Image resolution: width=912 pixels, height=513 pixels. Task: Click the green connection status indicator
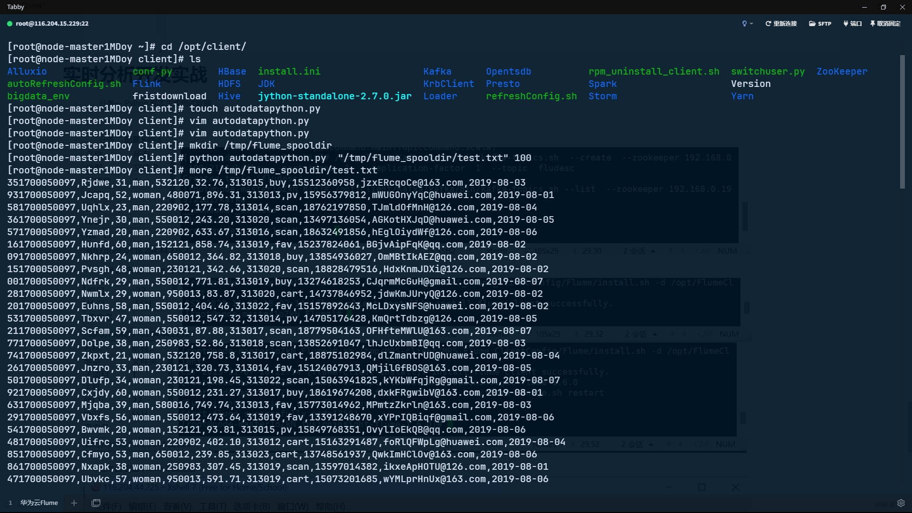tap(9, 23)
